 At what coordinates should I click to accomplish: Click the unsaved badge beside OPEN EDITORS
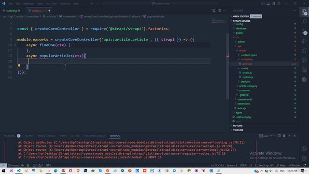point(256,16)
